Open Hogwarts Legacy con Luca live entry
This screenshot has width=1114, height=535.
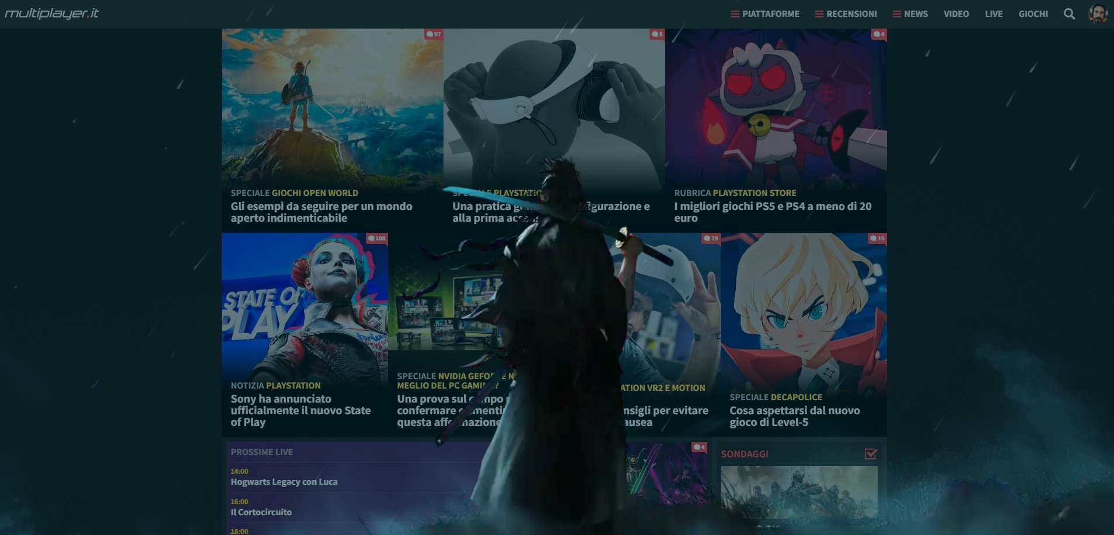[x=284, y=482]
